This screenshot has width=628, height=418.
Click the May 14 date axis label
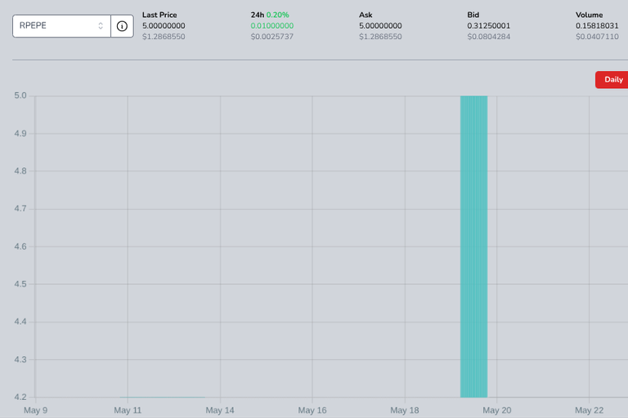click(220, 410)
